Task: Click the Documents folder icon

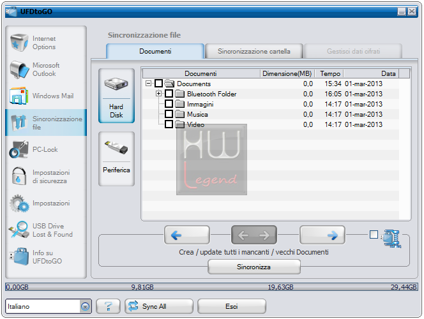Action: [170, 84]
